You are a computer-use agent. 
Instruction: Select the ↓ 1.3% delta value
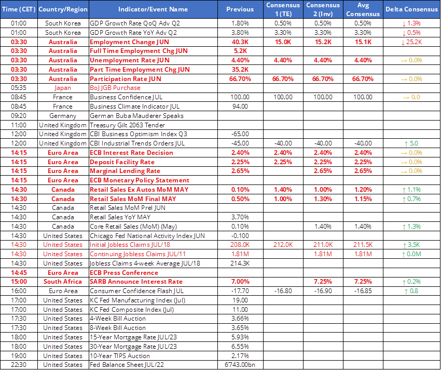[x=411, y=23]
